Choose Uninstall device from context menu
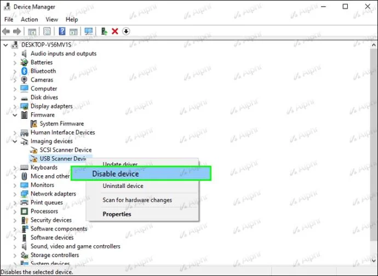This screenshot has width=378, height=276. (x=123, y=186)
